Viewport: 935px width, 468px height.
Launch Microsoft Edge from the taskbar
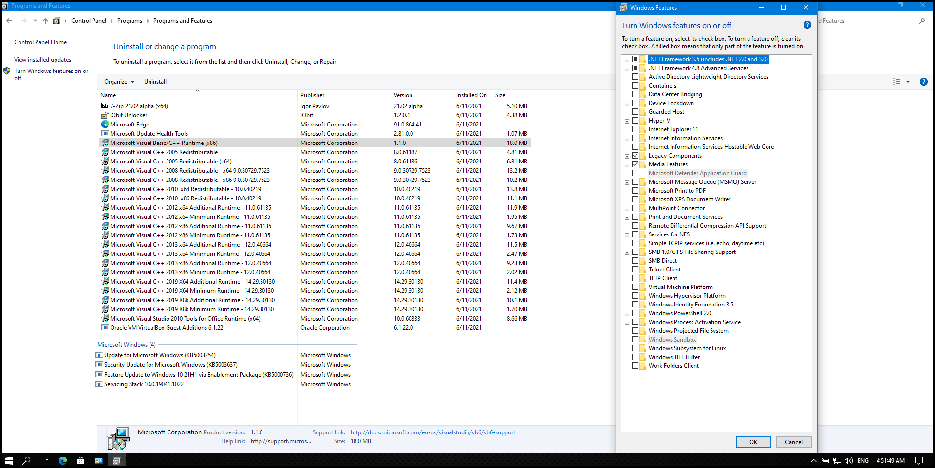(62, 460)
